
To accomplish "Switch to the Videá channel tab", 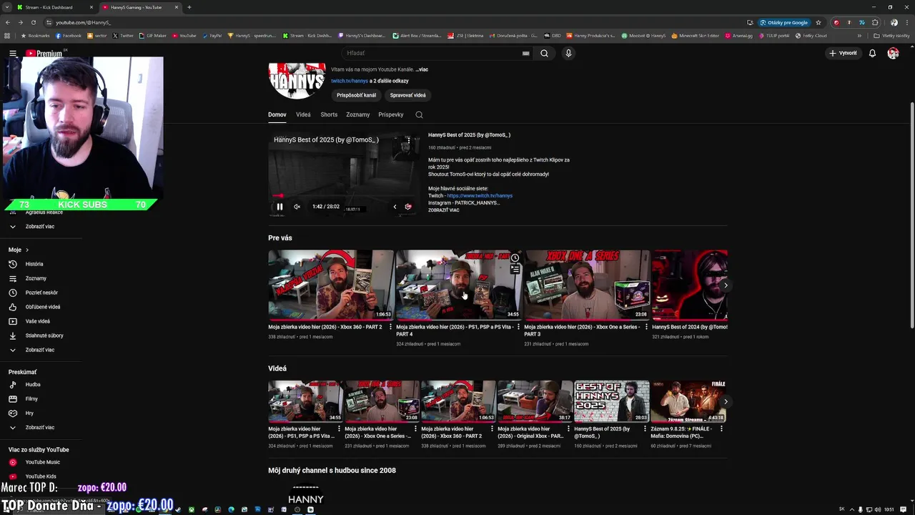I will tap(303, 114).
